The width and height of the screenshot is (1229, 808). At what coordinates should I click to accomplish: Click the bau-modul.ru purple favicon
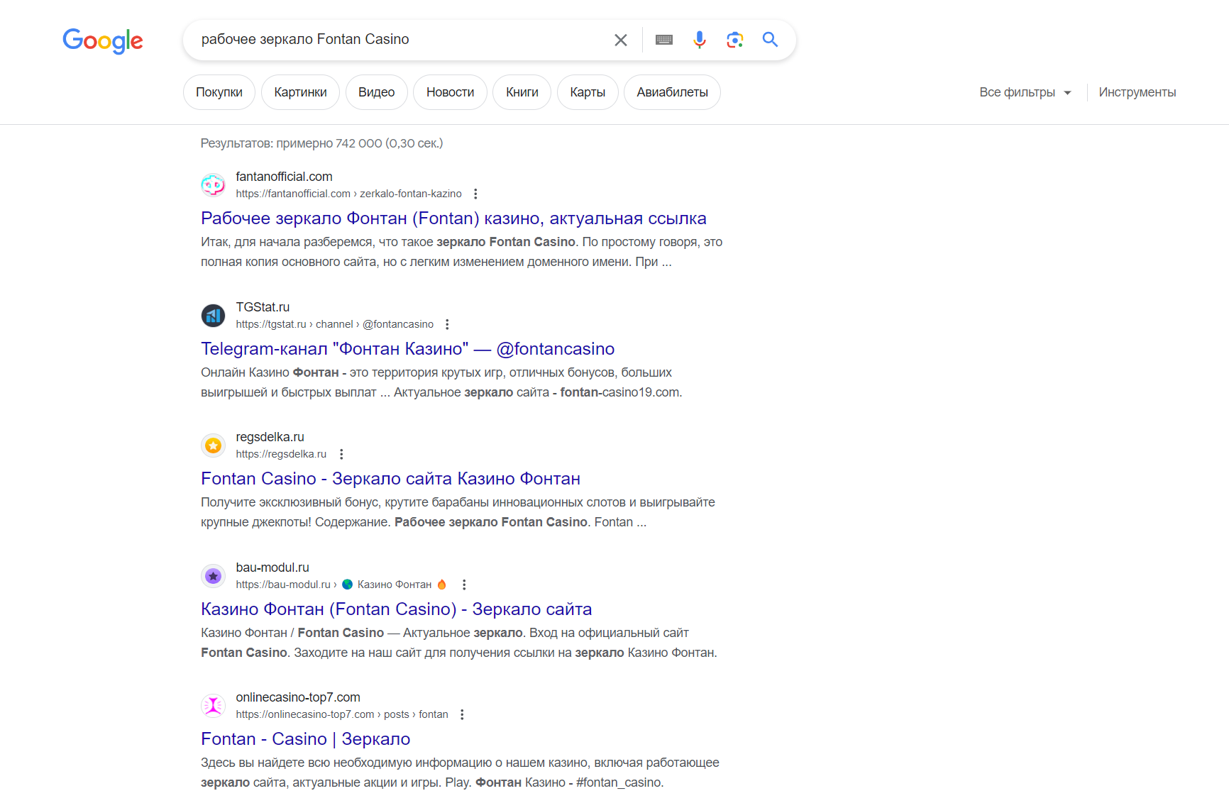coord(213,576)
